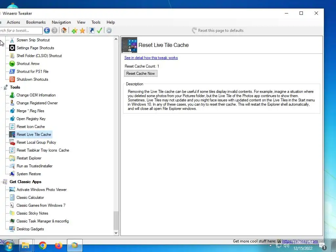Click the Reset Local Group Policy icon
This screenshot has height=252, width=336.
[x=12, y=142]
